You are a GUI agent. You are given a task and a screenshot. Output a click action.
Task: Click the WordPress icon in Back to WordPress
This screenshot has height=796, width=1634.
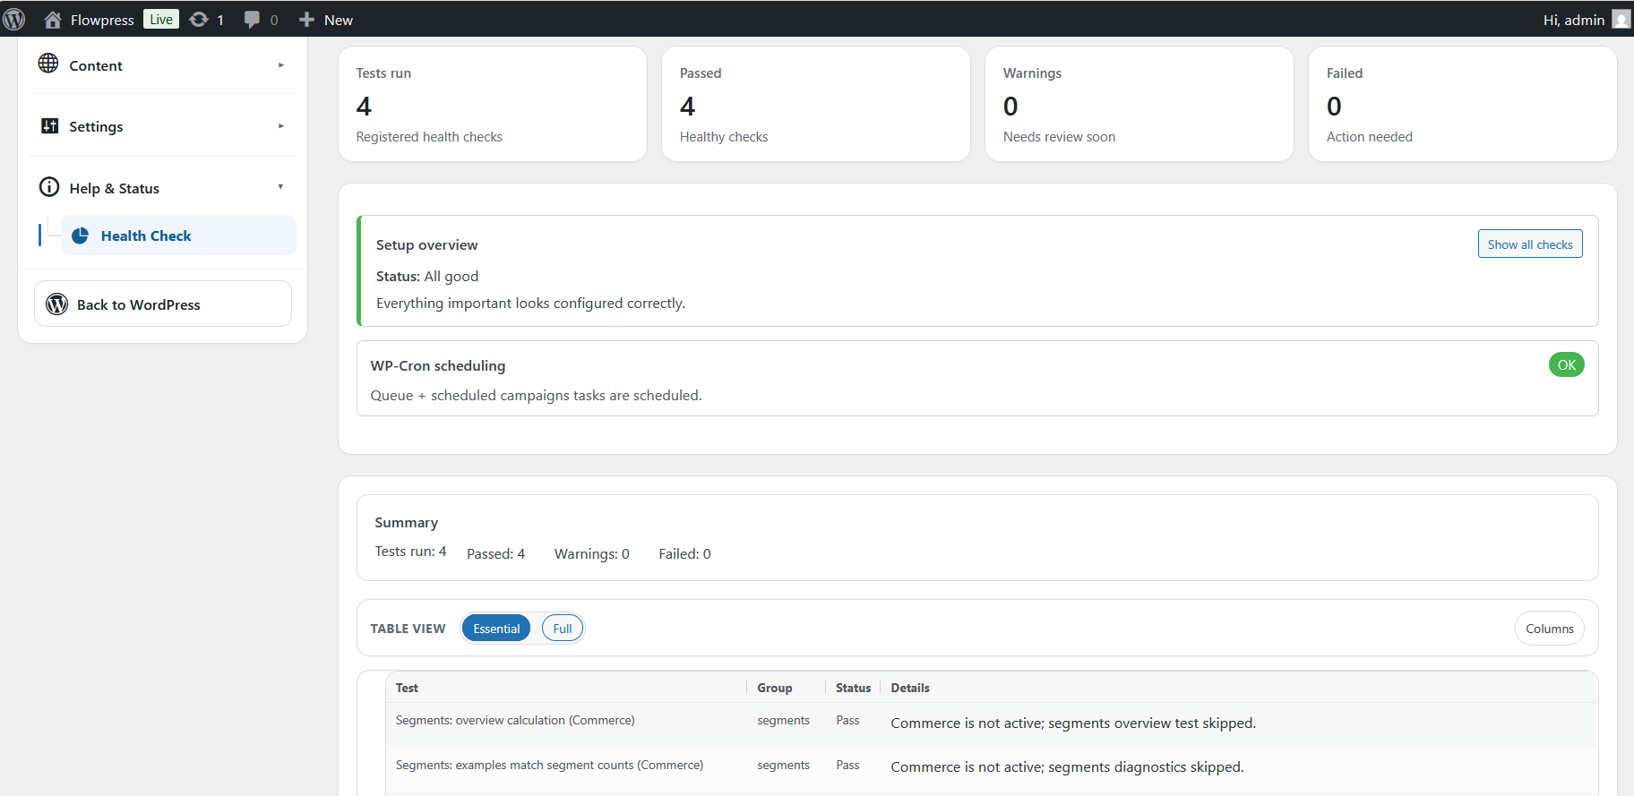pyautogui.click(x=57, y=304)
